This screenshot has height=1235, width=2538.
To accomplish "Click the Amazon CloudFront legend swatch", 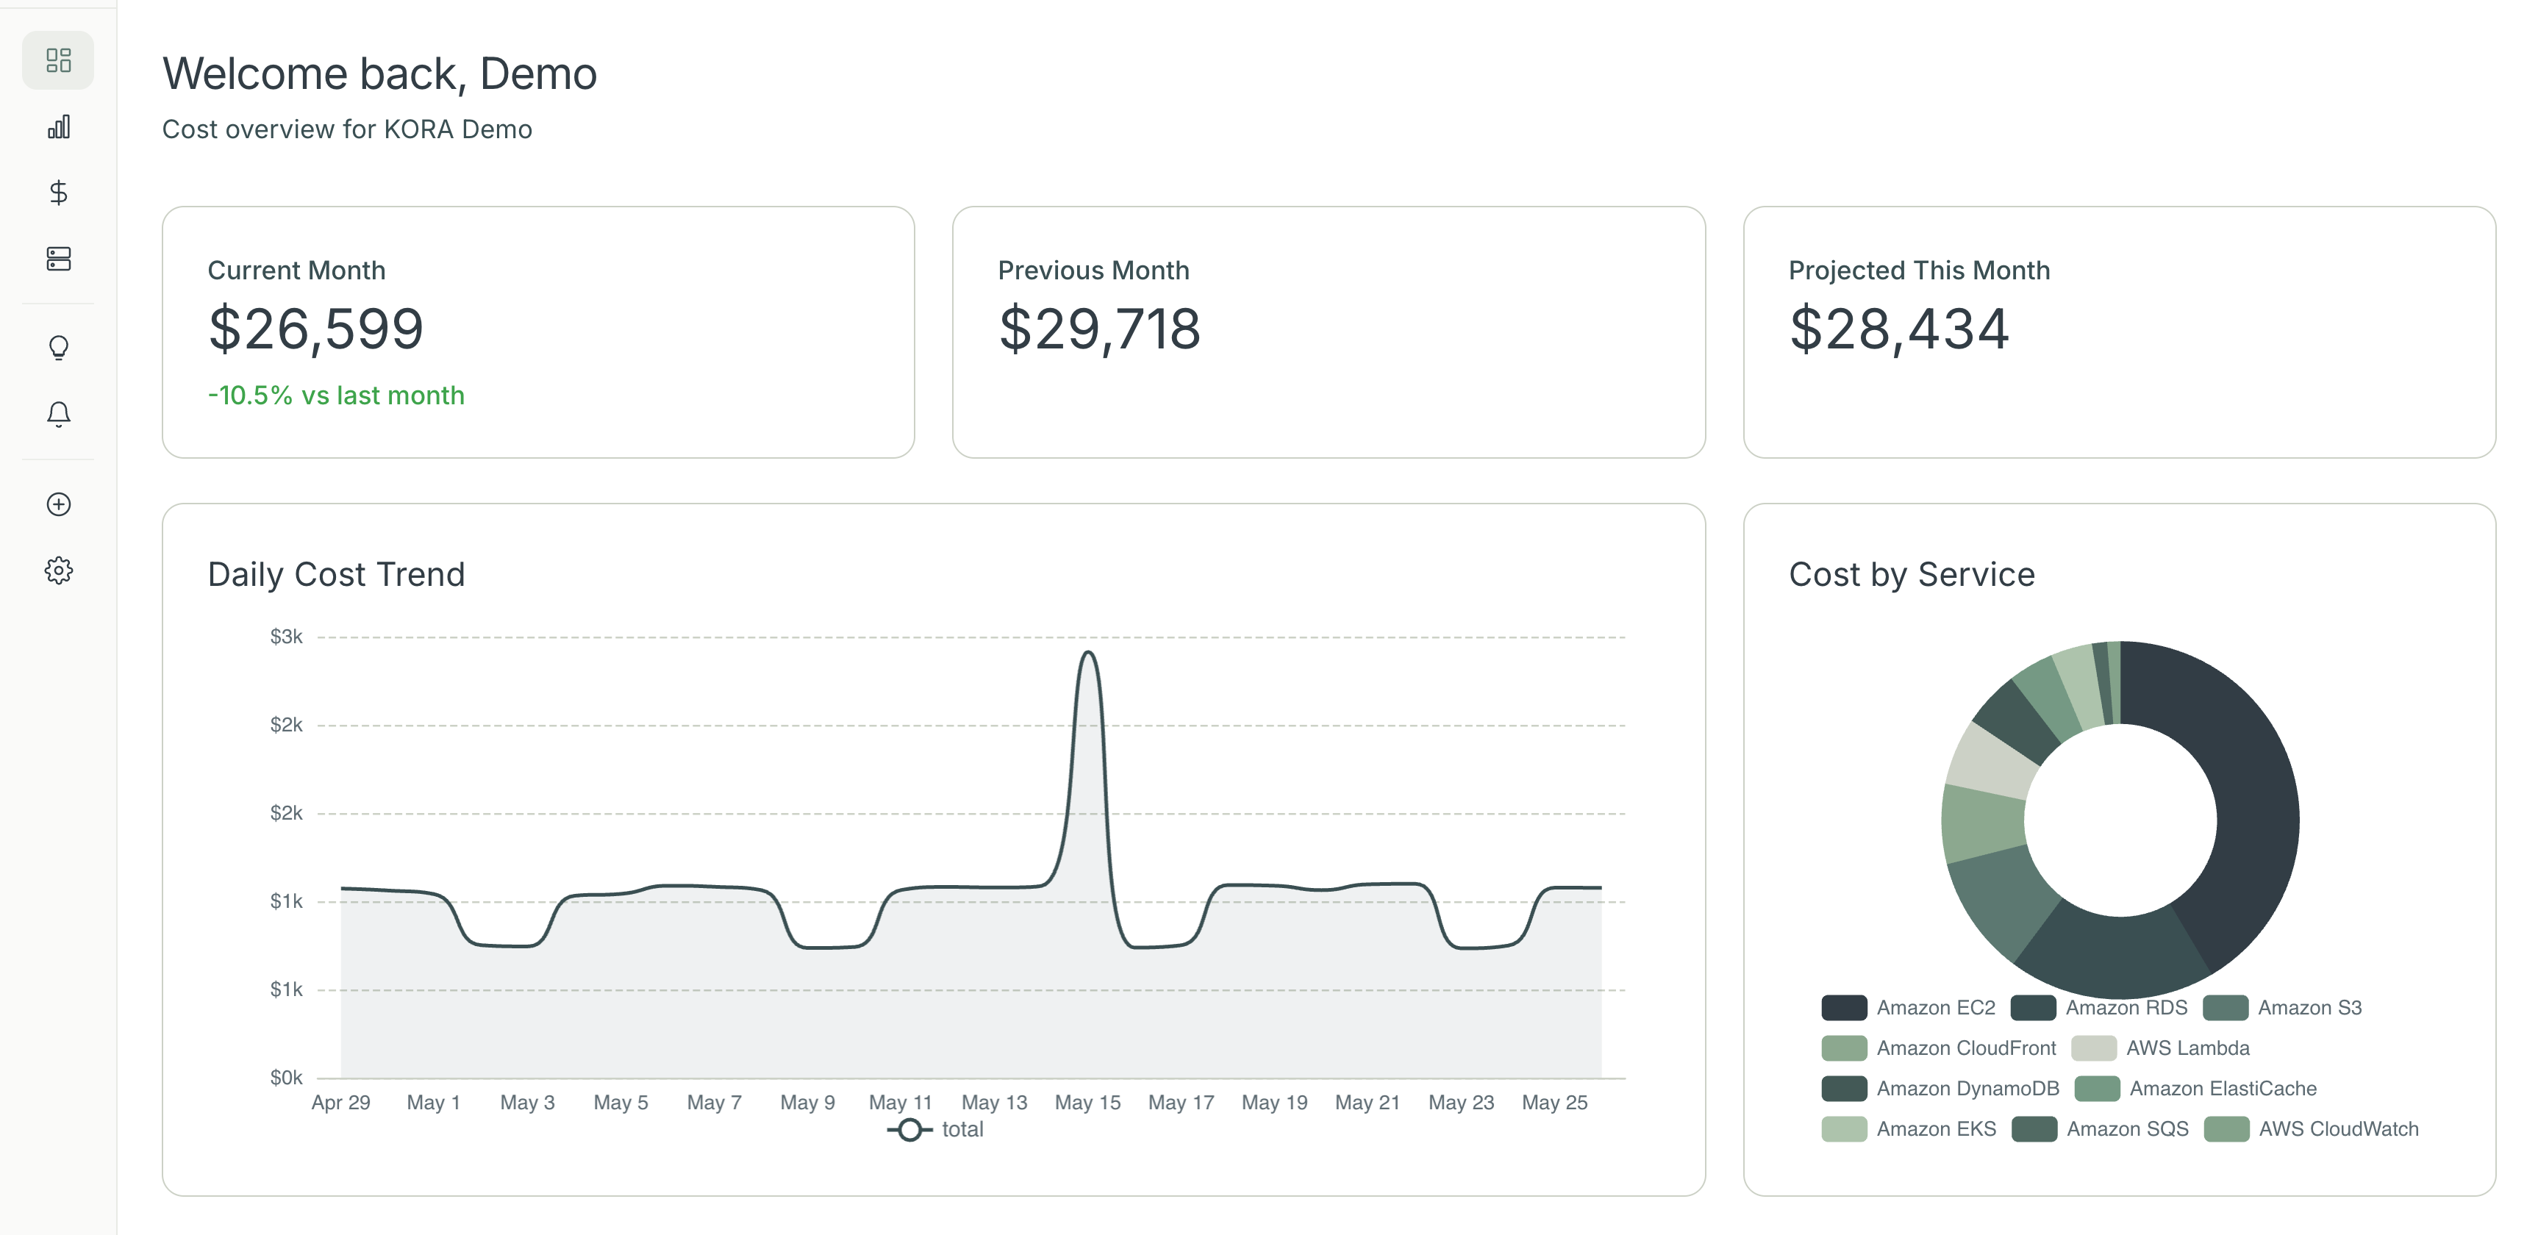I will (1843, 1048).
